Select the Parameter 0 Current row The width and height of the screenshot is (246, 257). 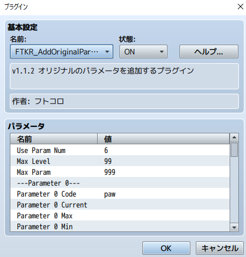120,205
